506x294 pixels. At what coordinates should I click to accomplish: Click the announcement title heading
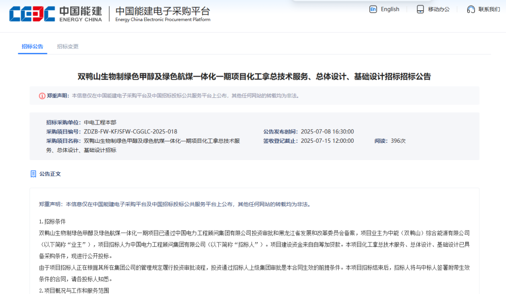[x=254, y=76]
